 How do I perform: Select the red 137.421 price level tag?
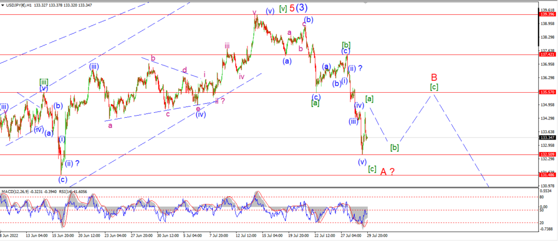tap(548, 55)
